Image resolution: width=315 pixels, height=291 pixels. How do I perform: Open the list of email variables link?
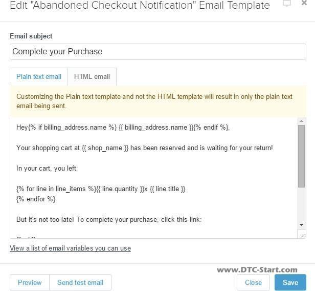[71, 248]
